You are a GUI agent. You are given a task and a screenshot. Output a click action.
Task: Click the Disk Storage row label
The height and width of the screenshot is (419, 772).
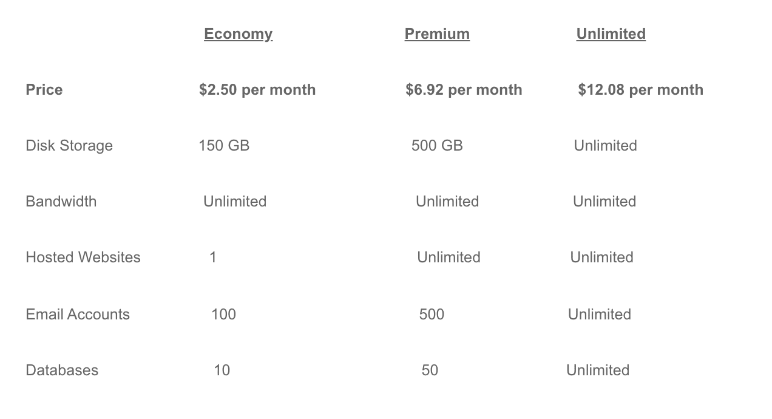69,146
